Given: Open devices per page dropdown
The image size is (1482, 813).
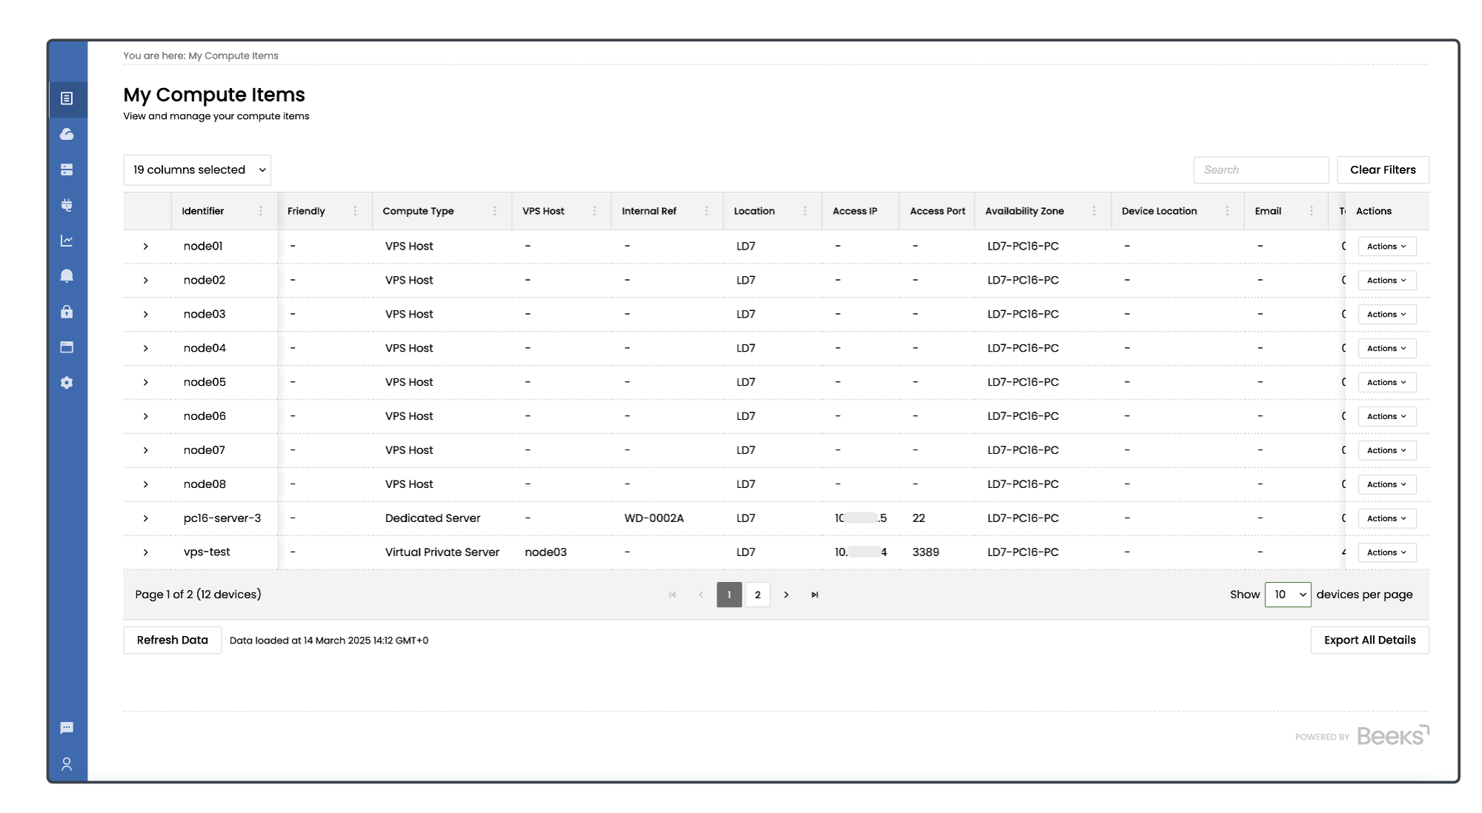Looking at the screenshot, I should [1288, 595].
